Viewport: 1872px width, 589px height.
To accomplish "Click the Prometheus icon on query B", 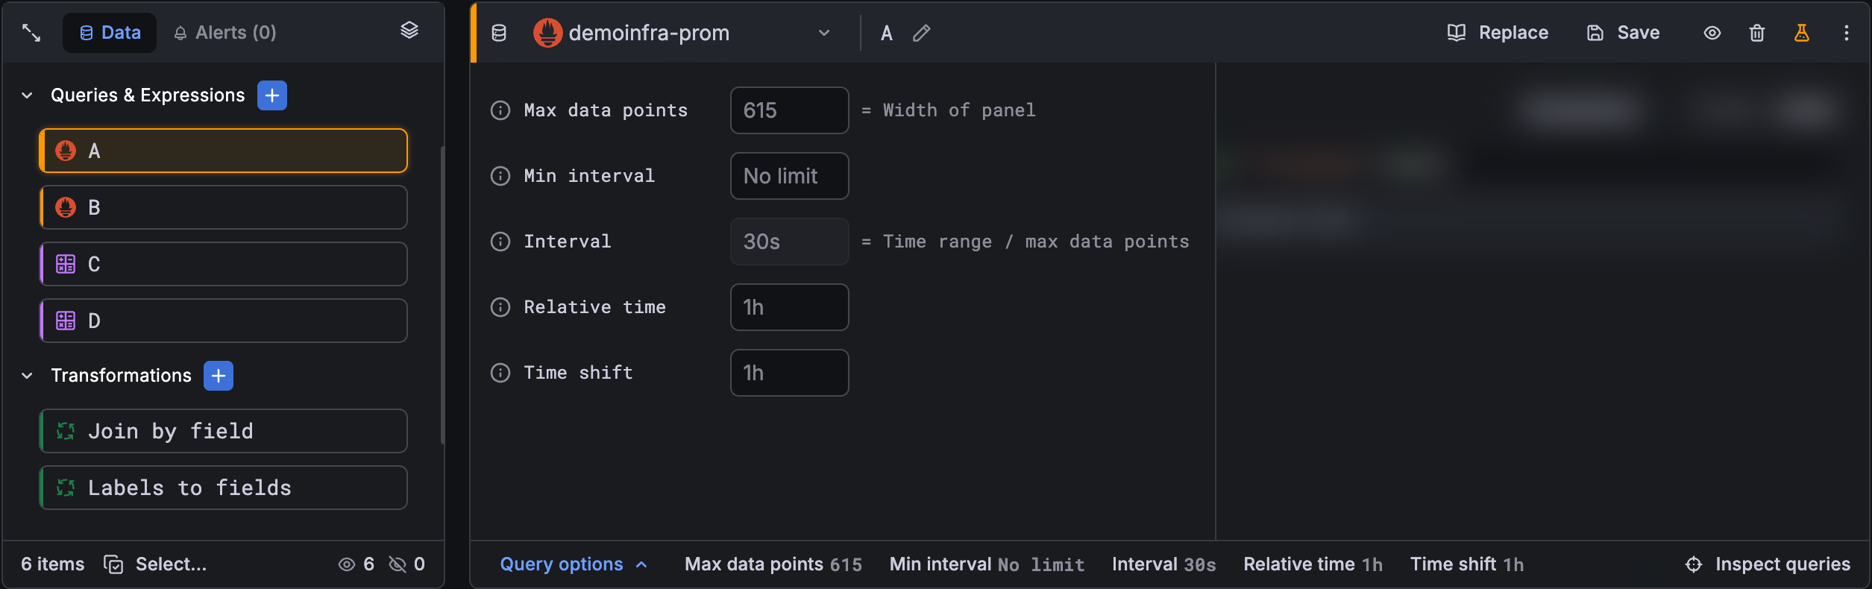I will 66,207.
